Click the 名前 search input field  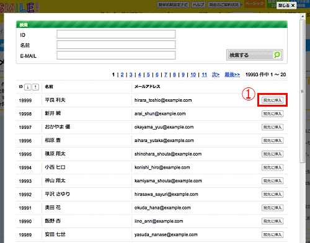tap(116, 45)
